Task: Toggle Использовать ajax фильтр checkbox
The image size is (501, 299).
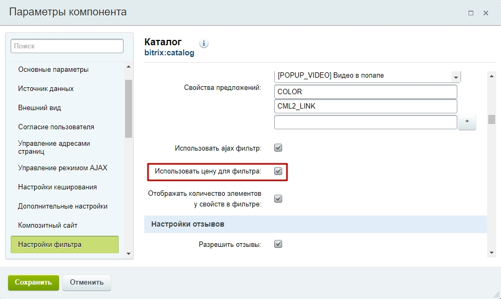Action: point(278,148)
